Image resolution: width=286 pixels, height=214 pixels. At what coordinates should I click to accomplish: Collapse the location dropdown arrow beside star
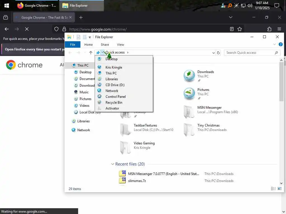102,52
